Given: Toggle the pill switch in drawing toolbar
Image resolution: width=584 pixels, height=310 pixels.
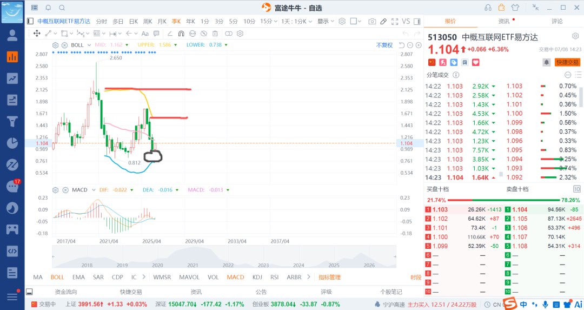Looking at the screenshot, I should coord(229,34).
